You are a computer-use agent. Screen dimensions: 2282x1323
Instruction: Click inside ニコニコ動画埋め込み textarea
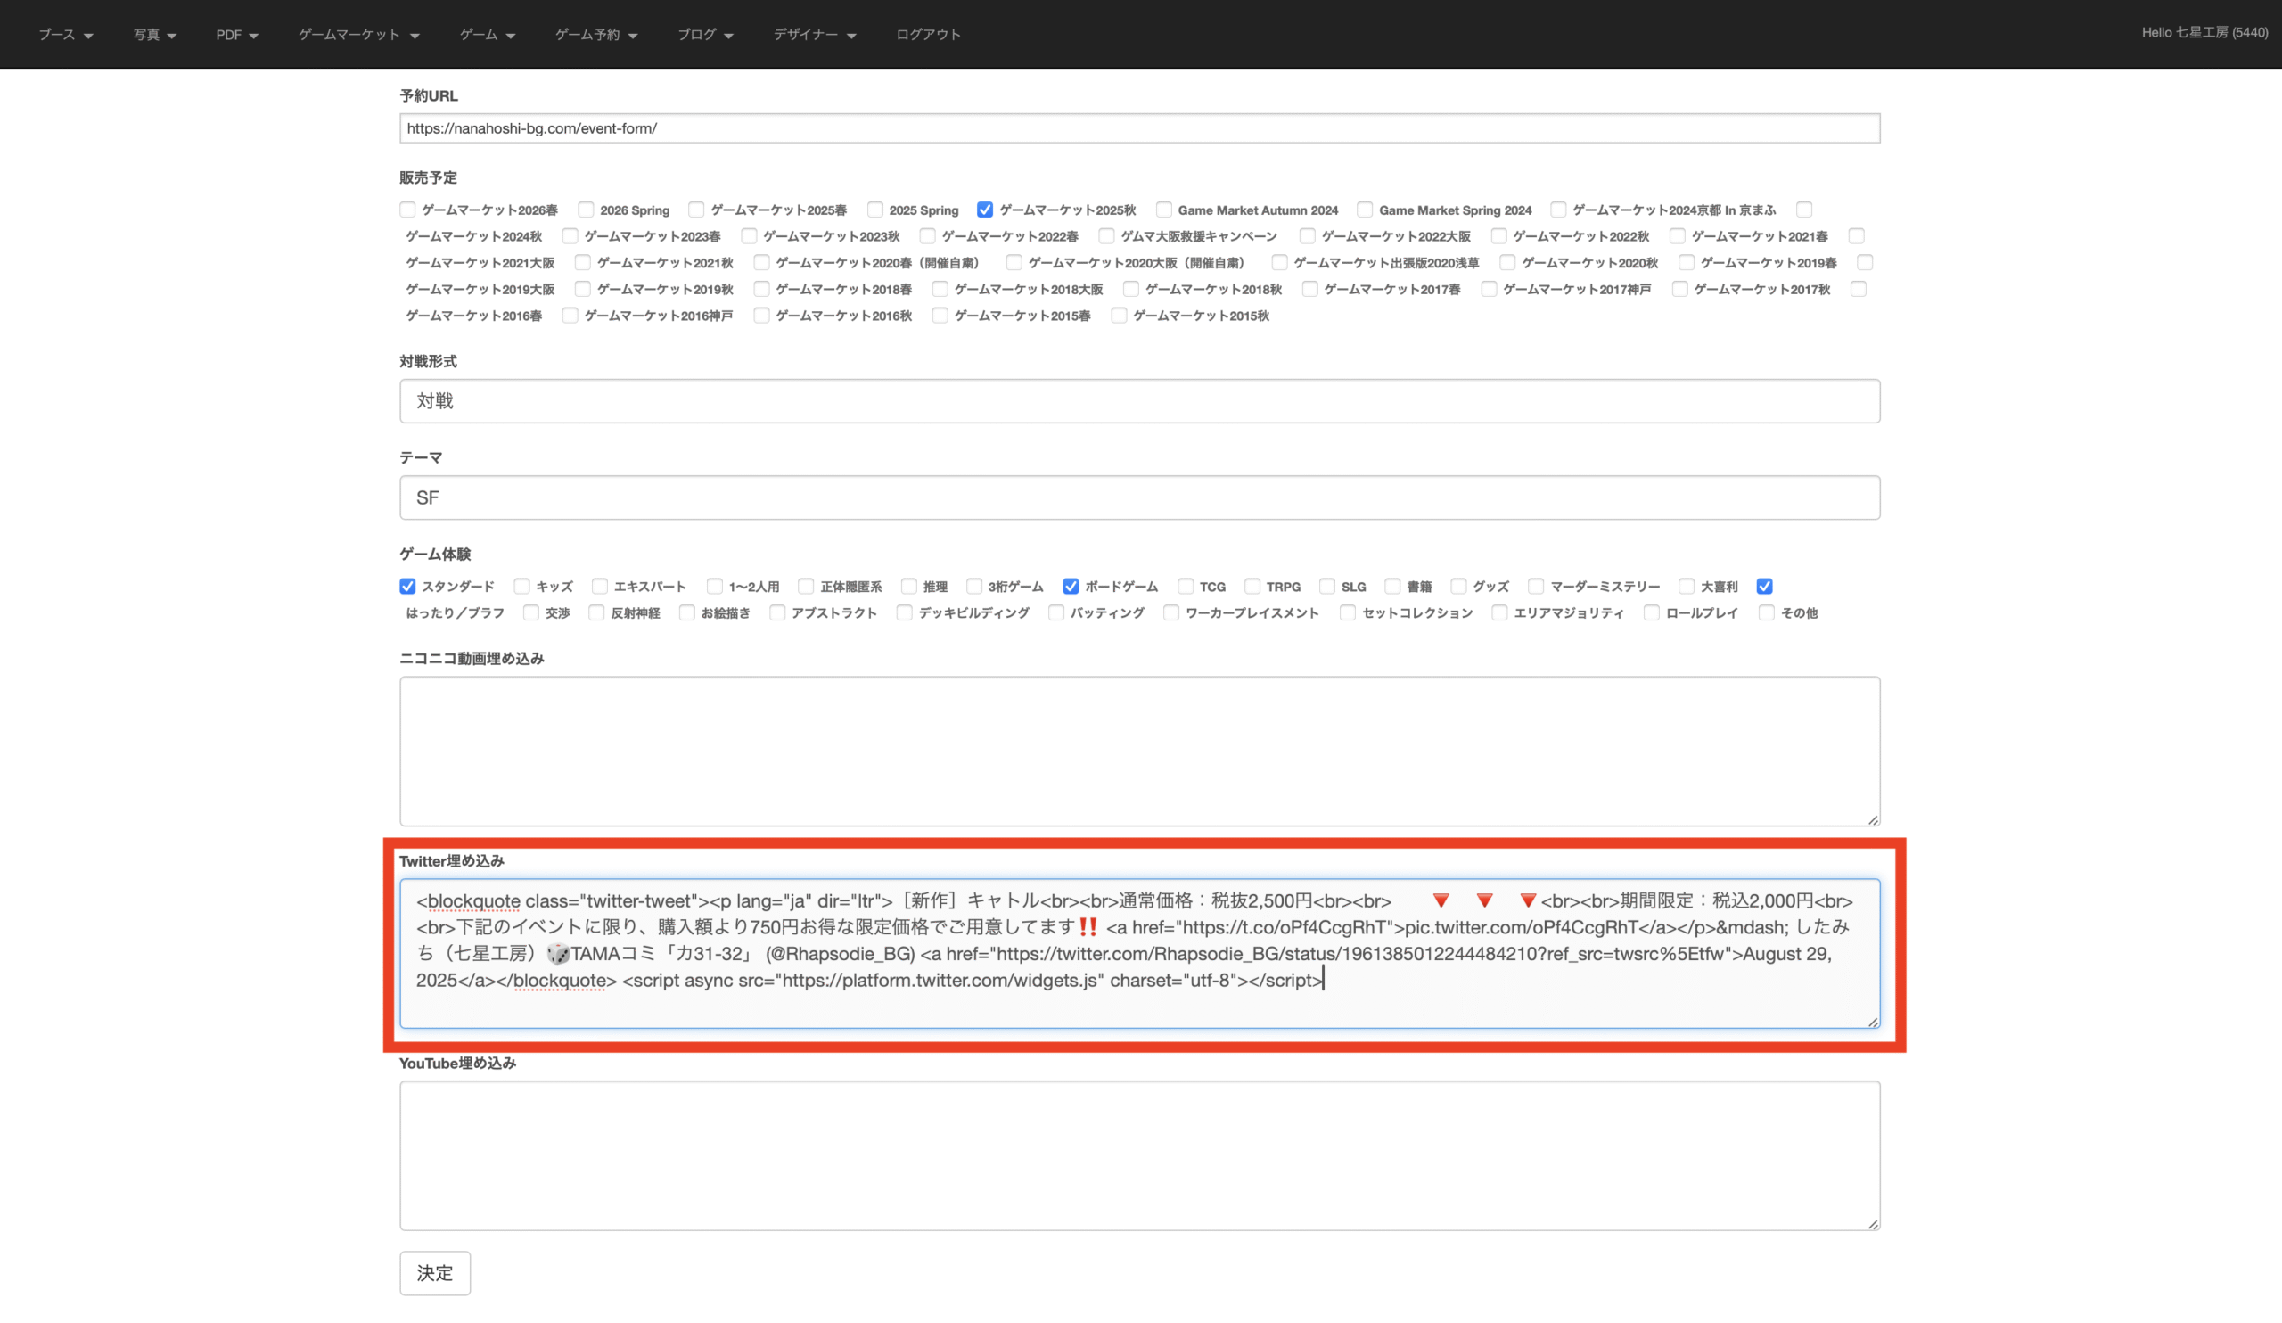(1139, 752)
